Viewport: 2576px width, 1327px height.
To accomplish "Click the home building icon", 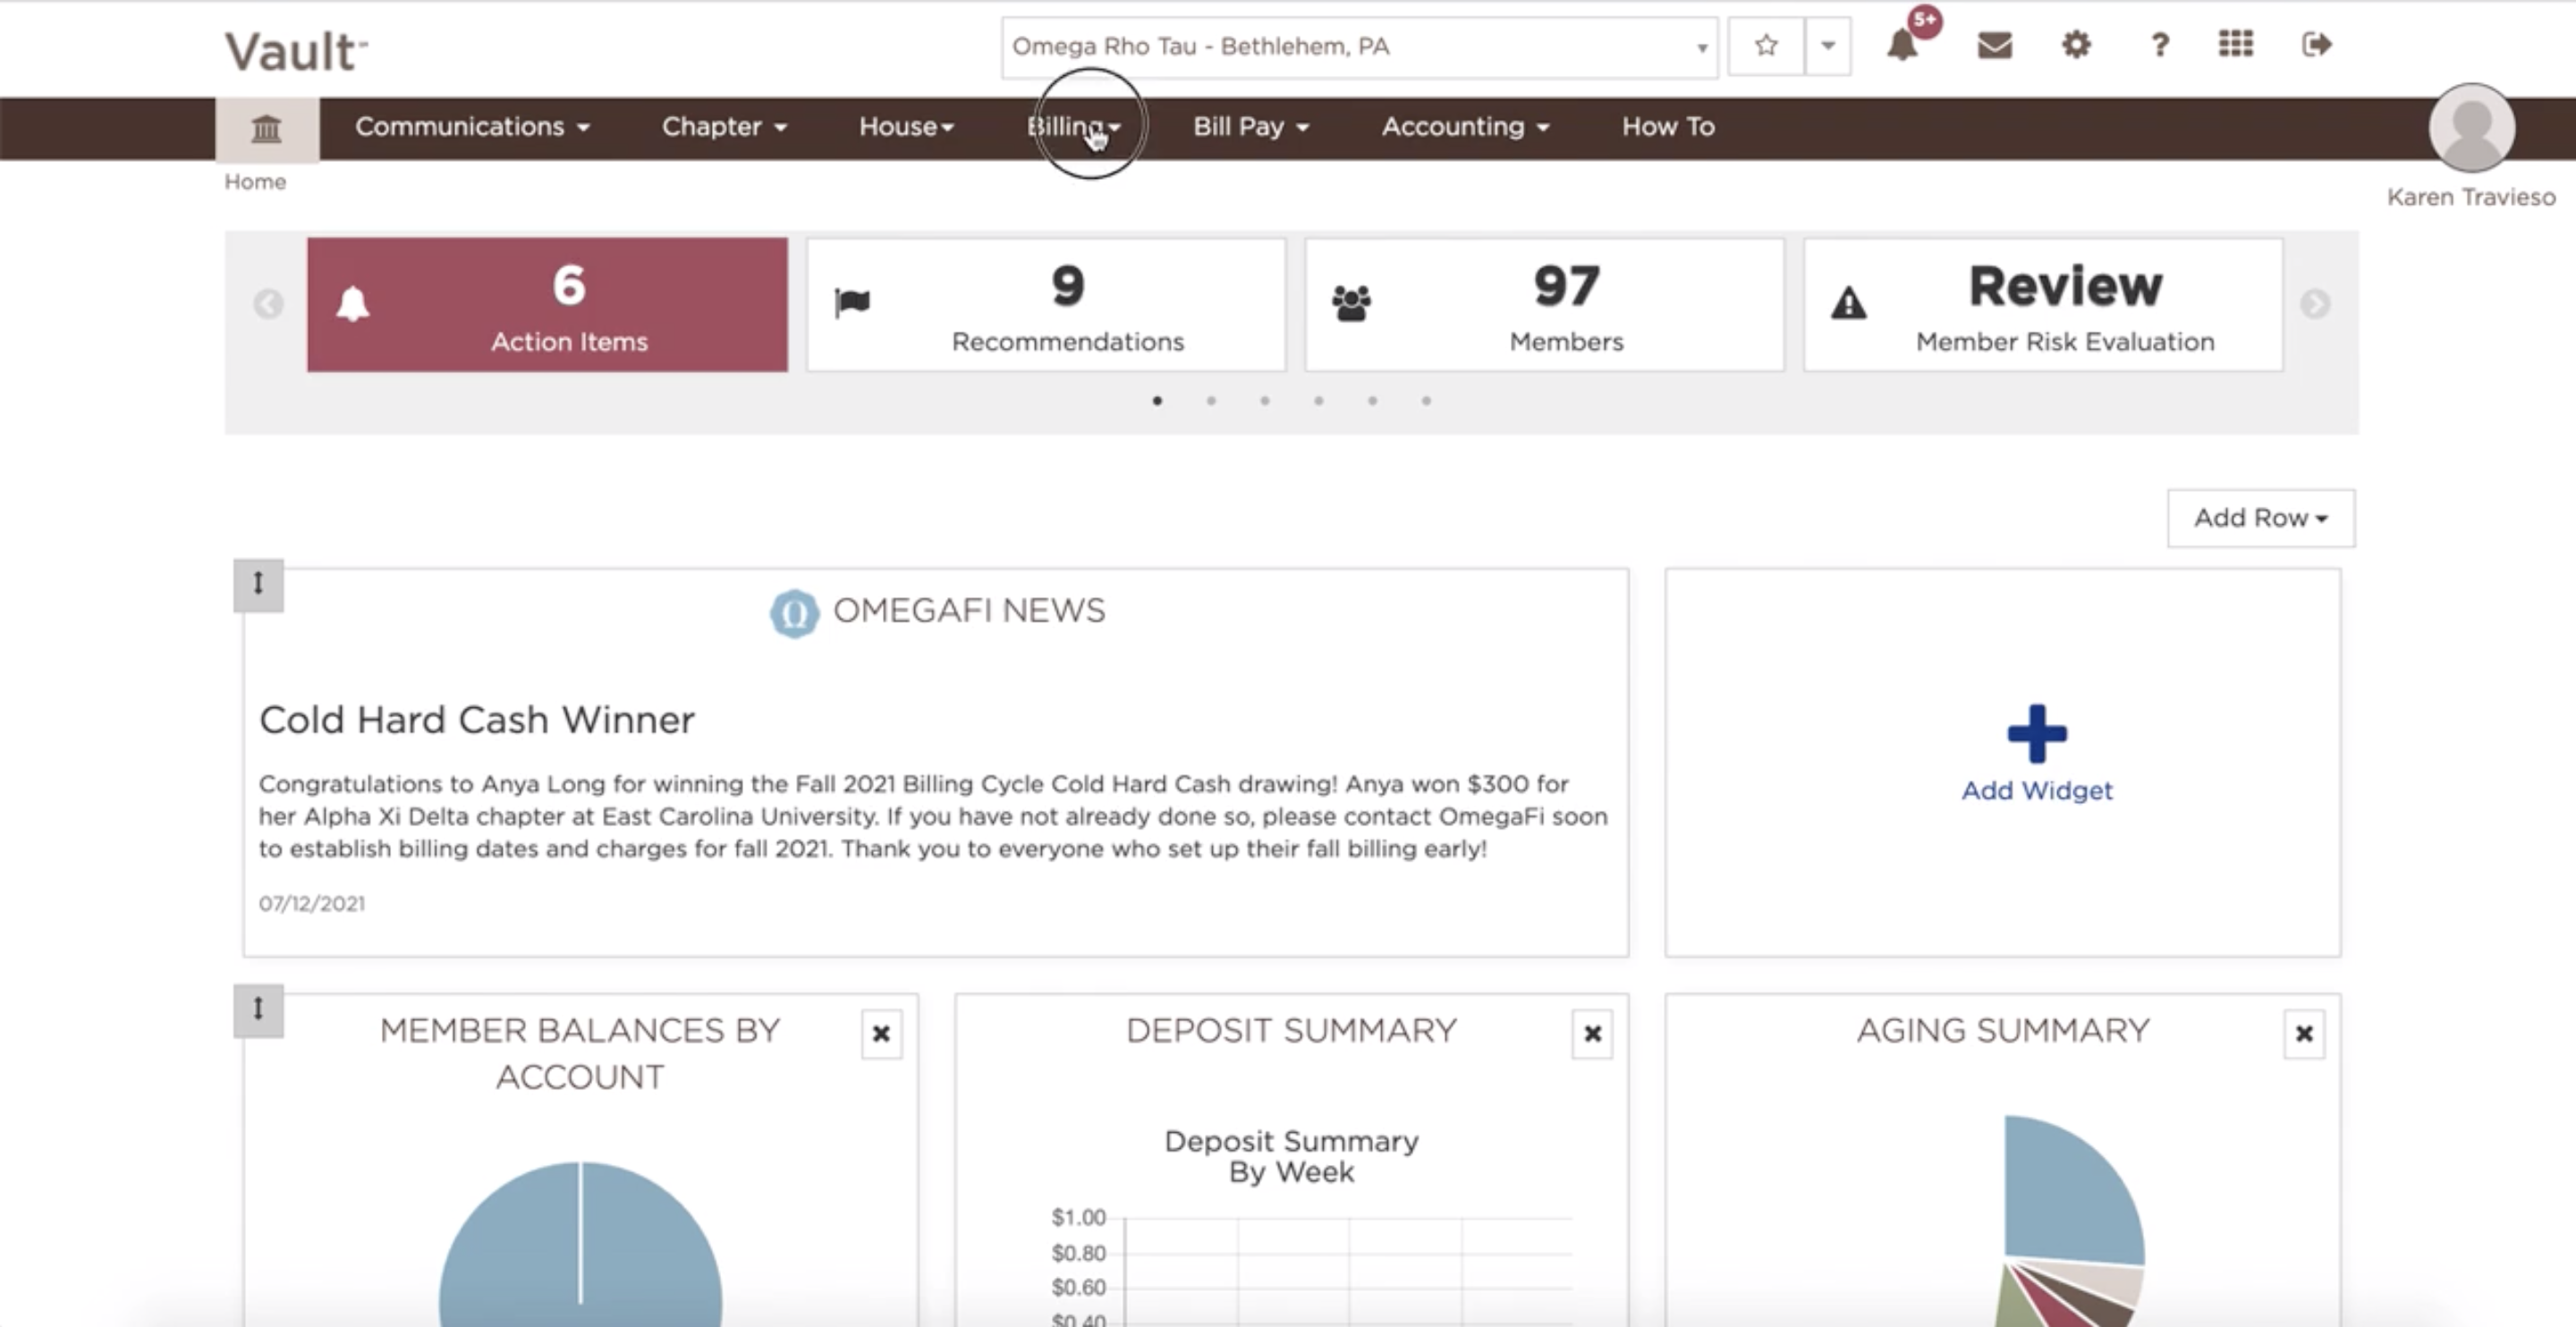I will coord(266,128).
